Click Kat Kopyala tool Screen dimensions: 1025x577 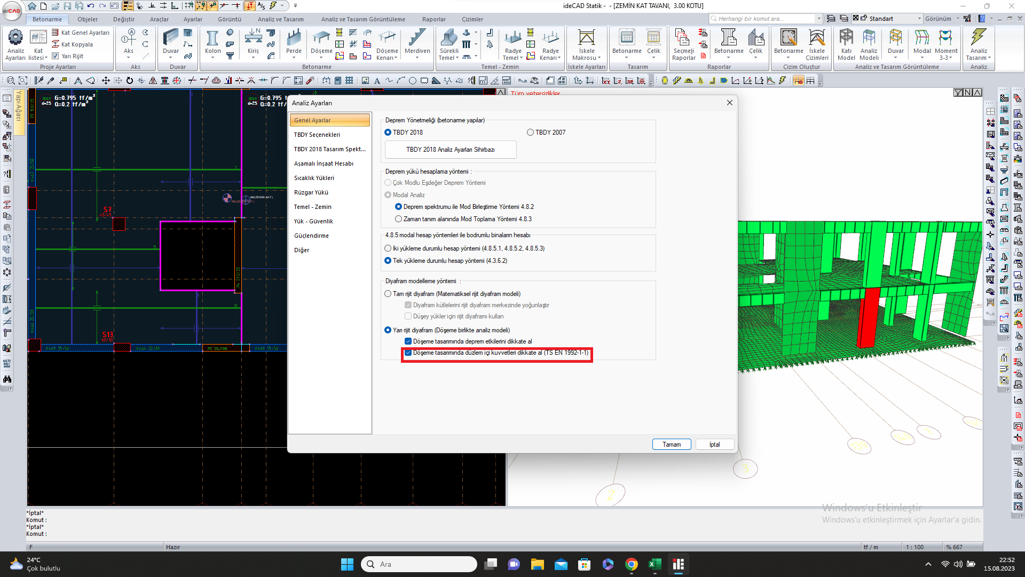[x=72, y=44]
